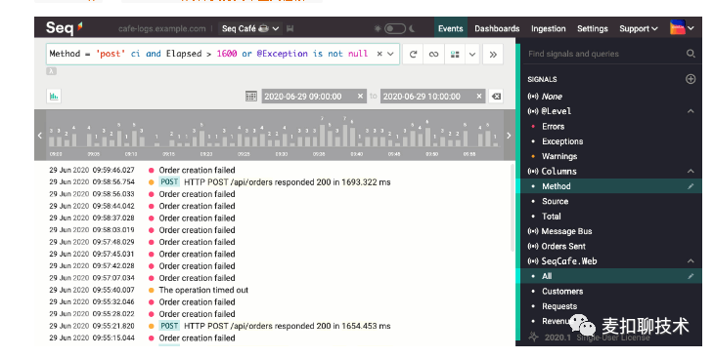
Task: Click the pencil edit icon beside Method
Action: click(x=691, y=186)
